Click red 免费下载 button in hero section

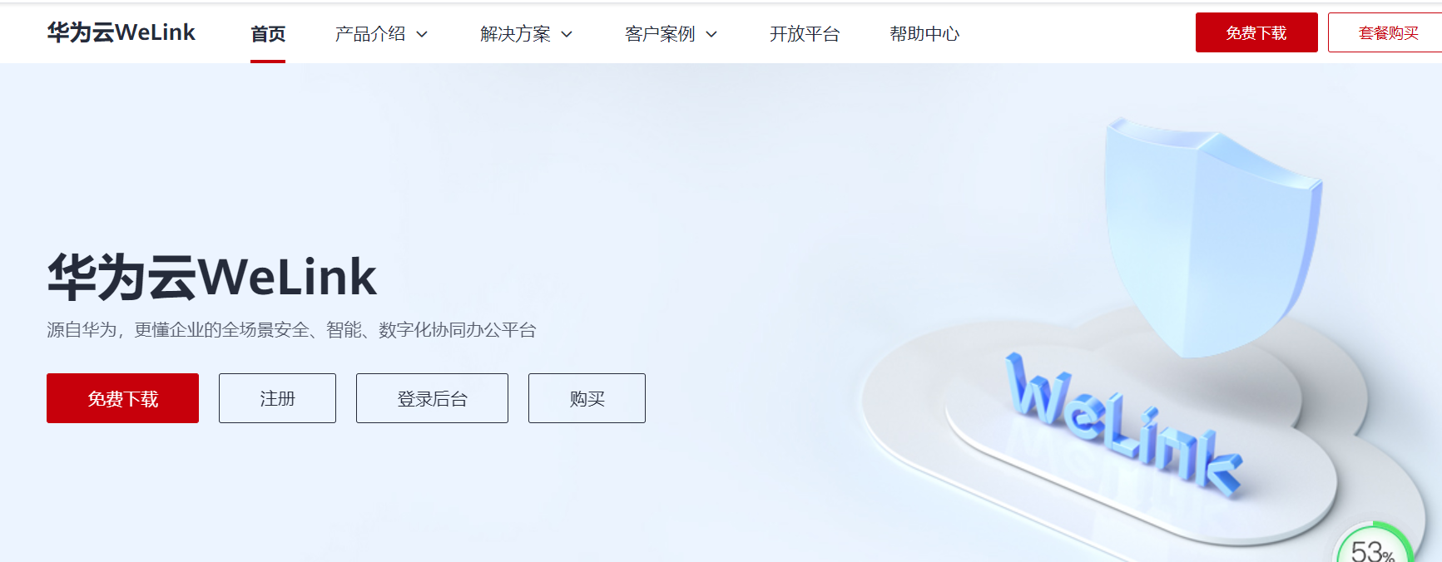(x=122, y=398)
